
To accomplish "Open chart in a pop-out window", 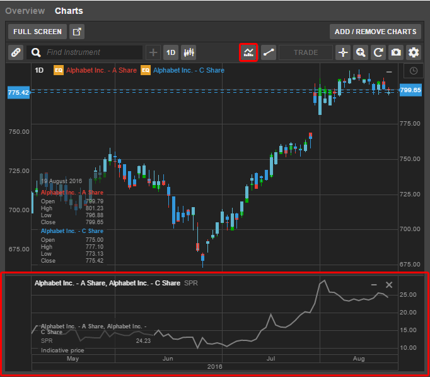I will pyautogui.click(x=77, y=32).
